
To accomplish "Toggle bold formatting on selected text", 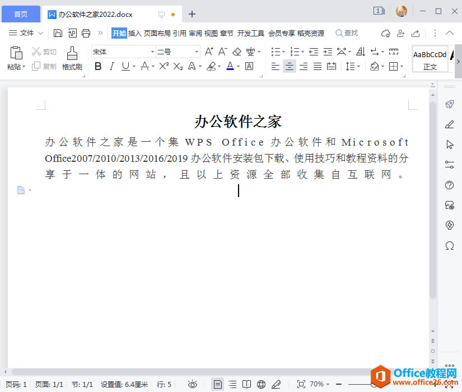I will pos(98,66).
